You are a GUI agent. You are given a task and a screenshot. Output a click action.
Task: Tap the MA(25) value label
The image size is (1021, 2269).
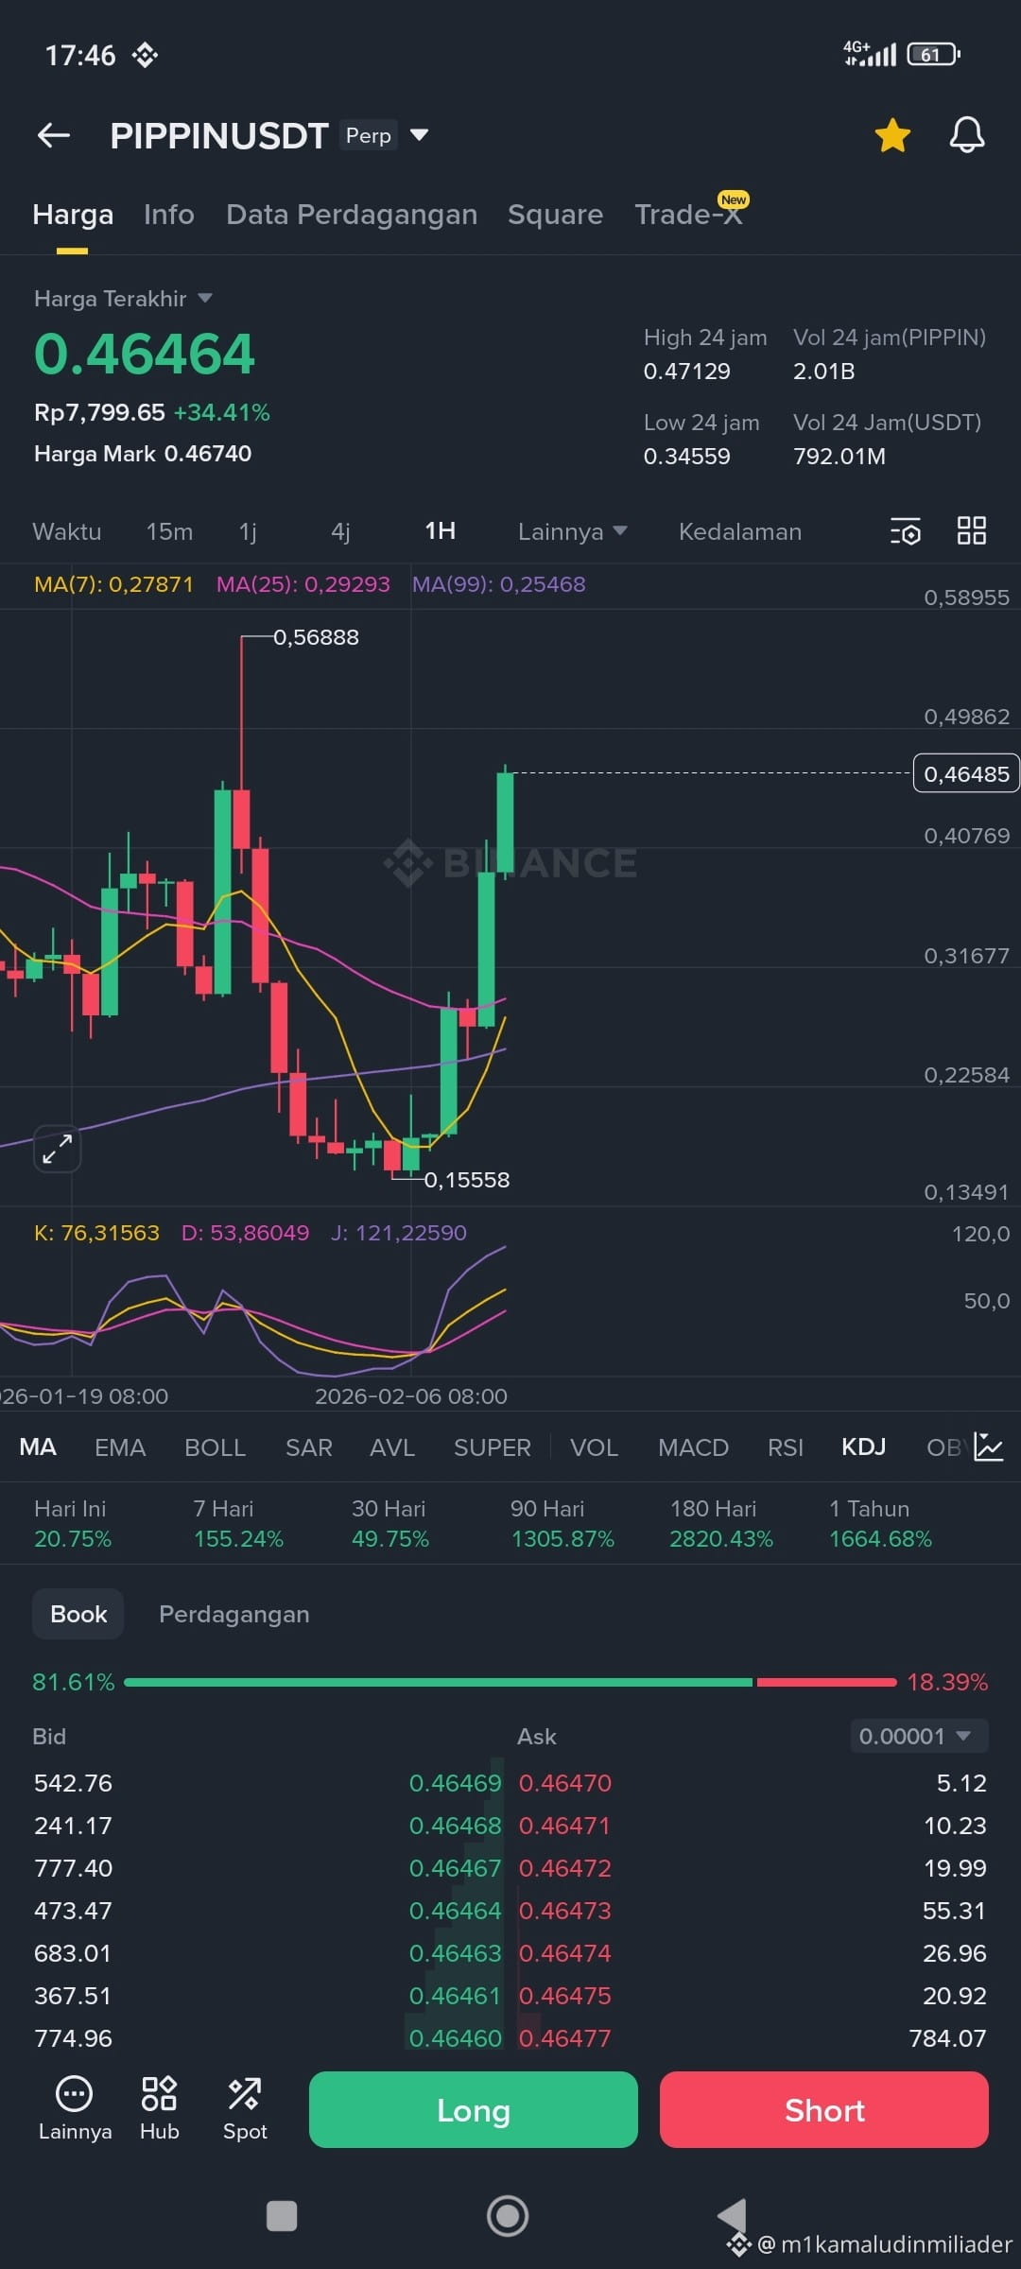pos(303,584)
